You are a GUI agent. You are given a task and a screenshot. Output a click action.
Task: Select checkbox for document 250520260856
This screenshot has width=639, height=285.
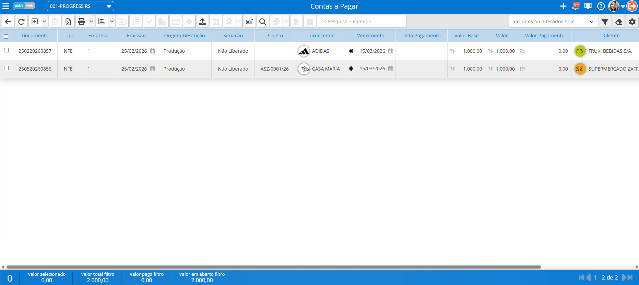click(6, 68)
